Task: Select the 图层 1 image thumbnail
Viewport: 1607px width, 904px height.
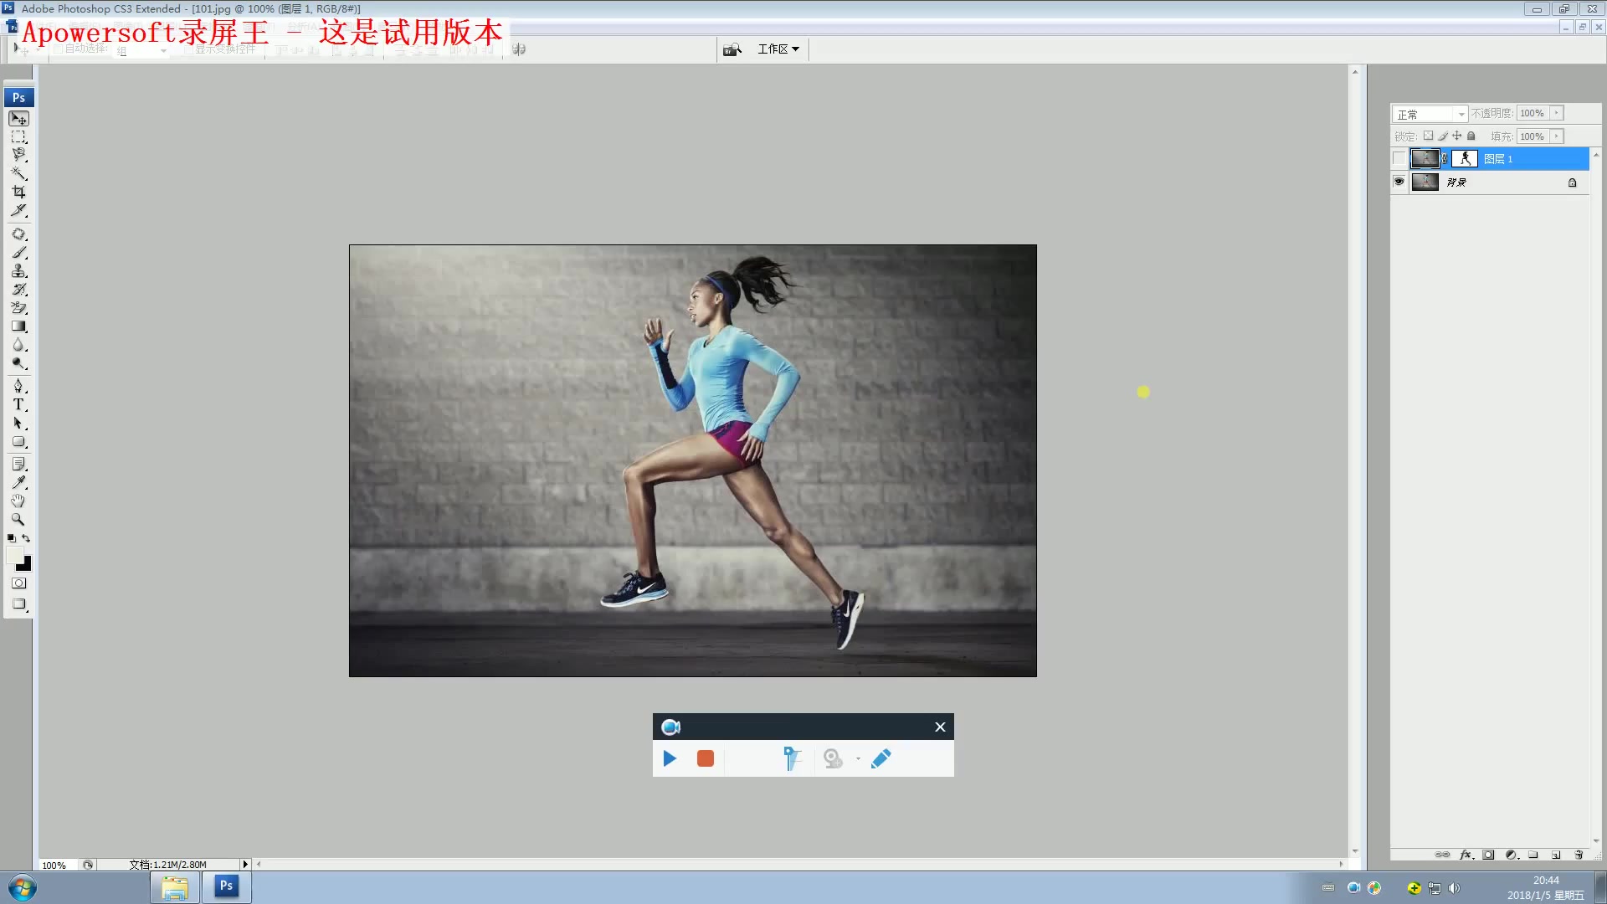Action: tap(1425, 158)
